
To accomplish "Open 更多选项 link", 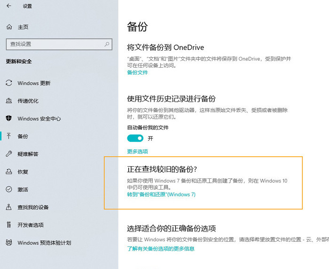I will [137, 152].
